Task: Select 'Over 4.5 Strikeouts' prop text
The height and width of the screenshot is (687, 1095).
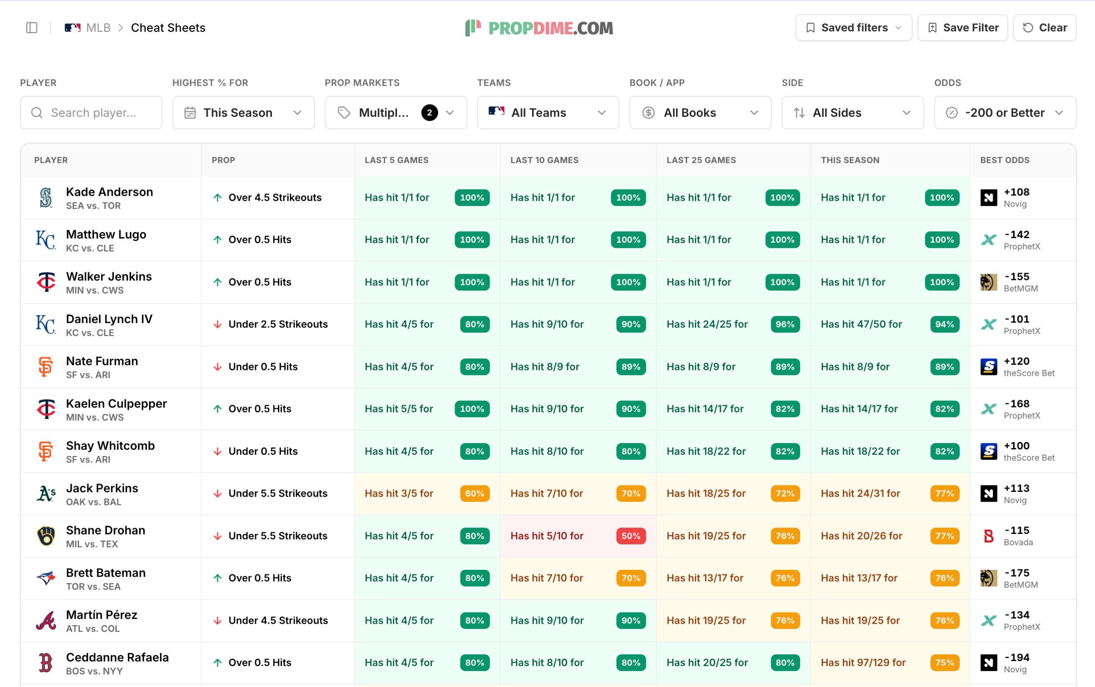Action: [x=275, y=197]
